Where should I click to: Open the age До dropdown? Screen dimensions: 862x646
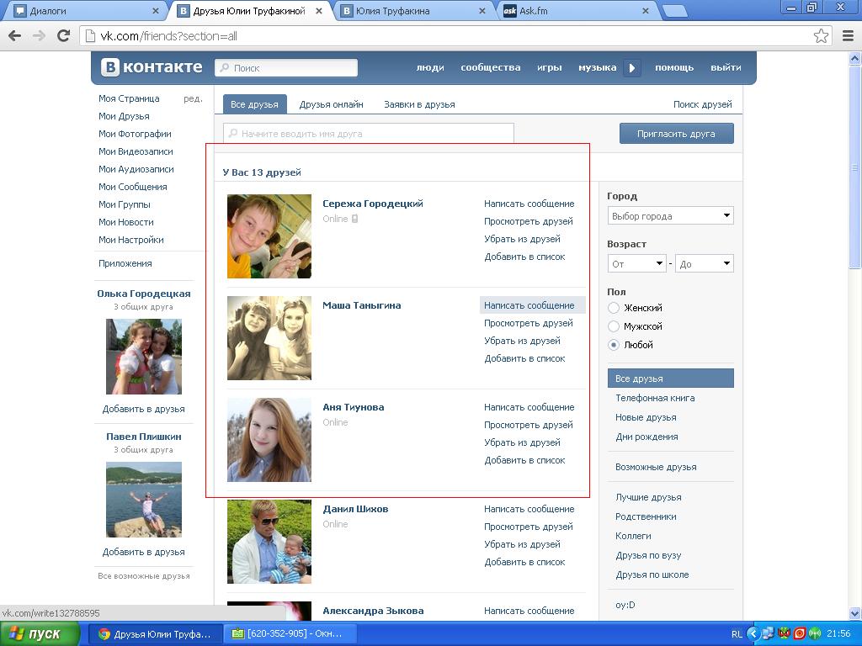pyautogui.click(x=705, y=263)
